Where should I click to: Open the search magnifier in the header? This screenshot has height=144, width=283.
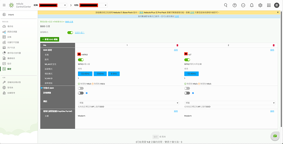(x=226, y=5)
